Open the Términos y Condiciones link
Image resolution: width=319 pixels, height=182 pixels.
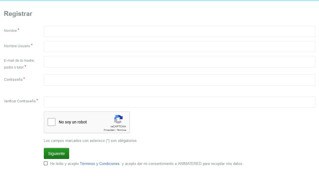pos(100,164)
